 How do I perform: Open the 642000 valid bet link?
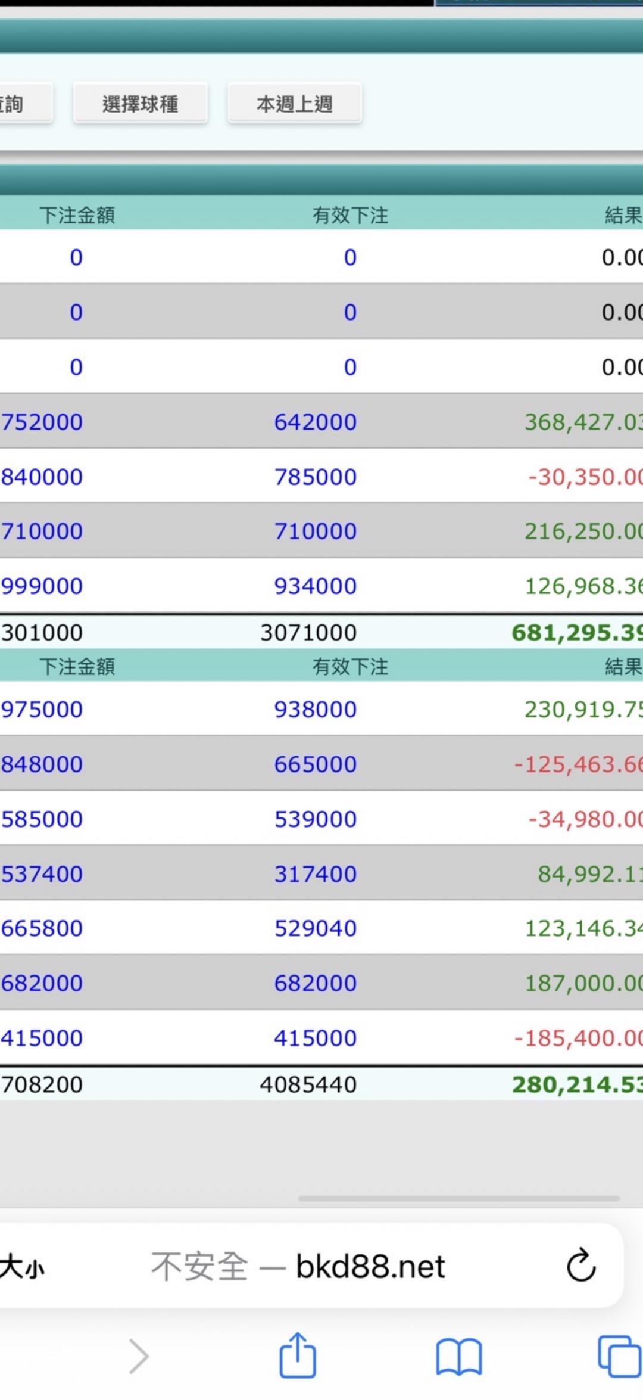point(315,422)
